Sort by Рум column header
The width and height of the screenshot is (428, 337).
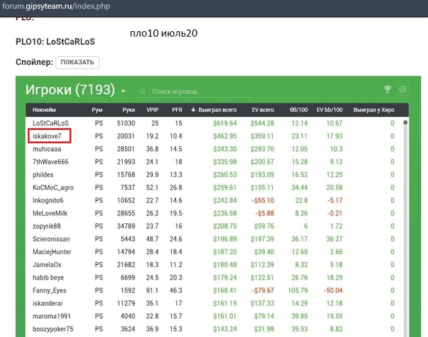pyautogui.click(x=97, y=109)
